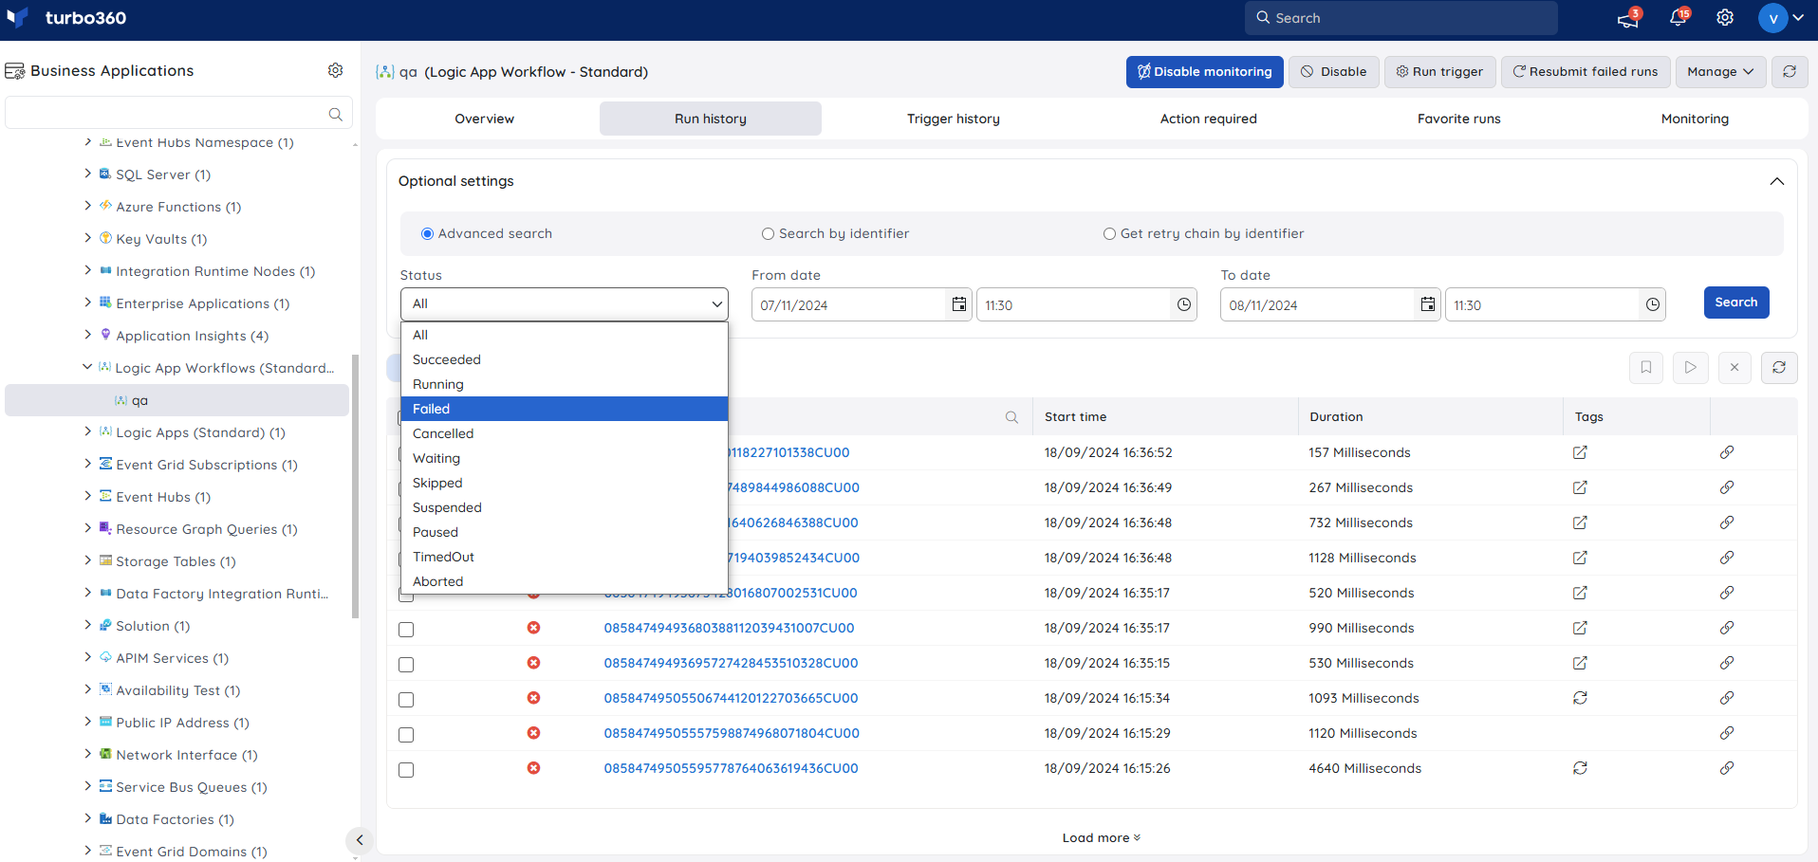
Task: Click the failed status icon of run ending 431007CU00
Action: click(533, 628)
